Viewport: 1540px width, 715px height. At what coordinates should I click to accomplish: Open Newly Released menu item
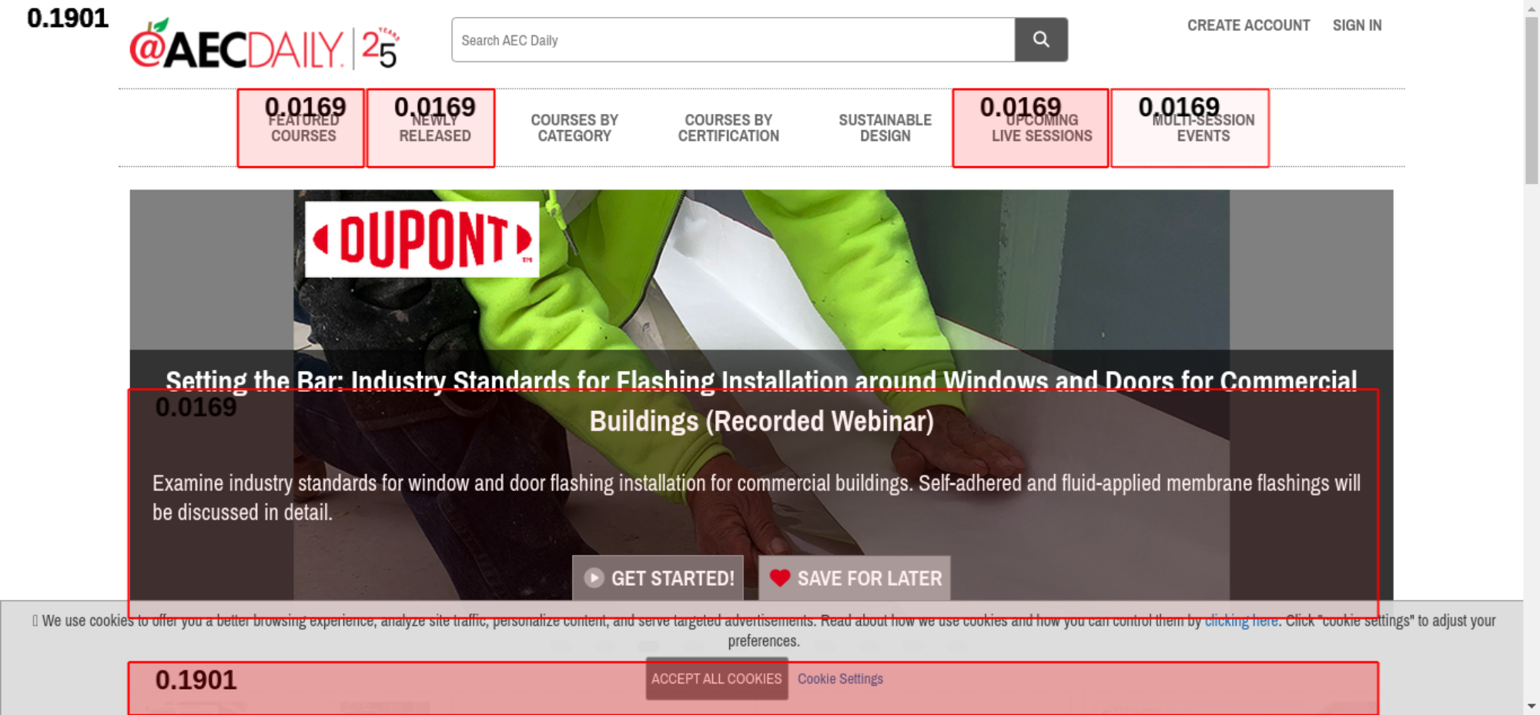pos(435,128)
